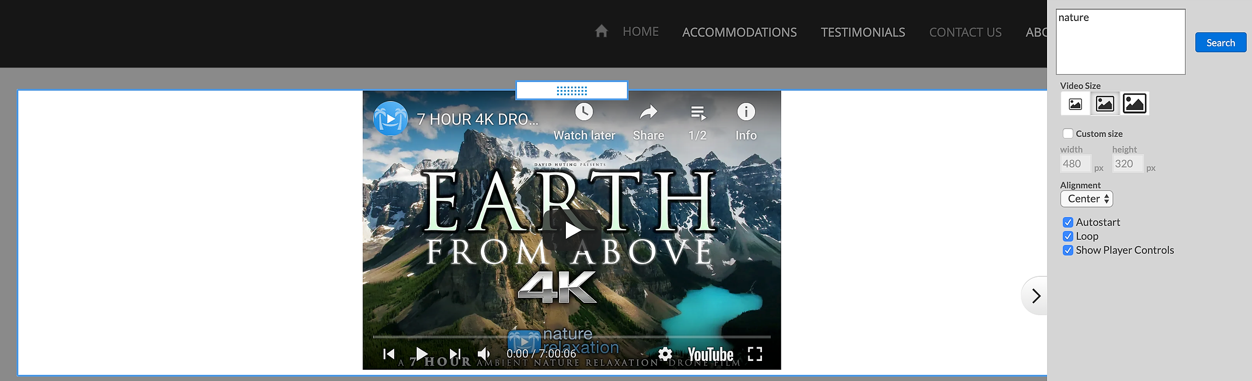This screenshot has width=1252, height=381.
Task: Go to the TESTIMONIALS page
Action: point(863,32)
